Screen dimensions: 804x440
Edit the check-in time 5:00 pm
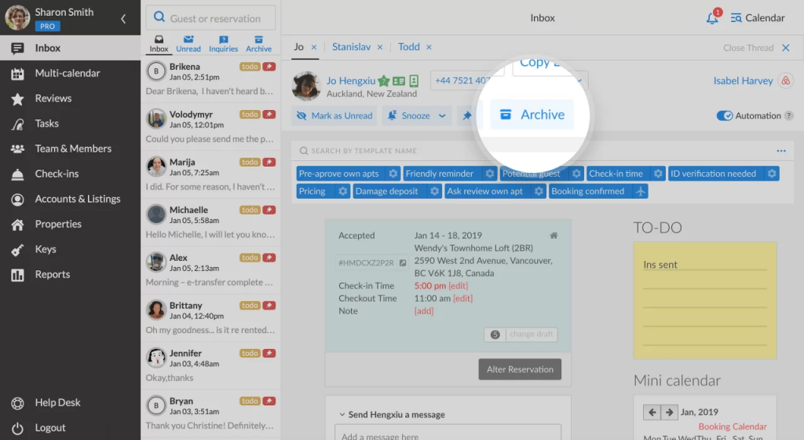(458, 286)
